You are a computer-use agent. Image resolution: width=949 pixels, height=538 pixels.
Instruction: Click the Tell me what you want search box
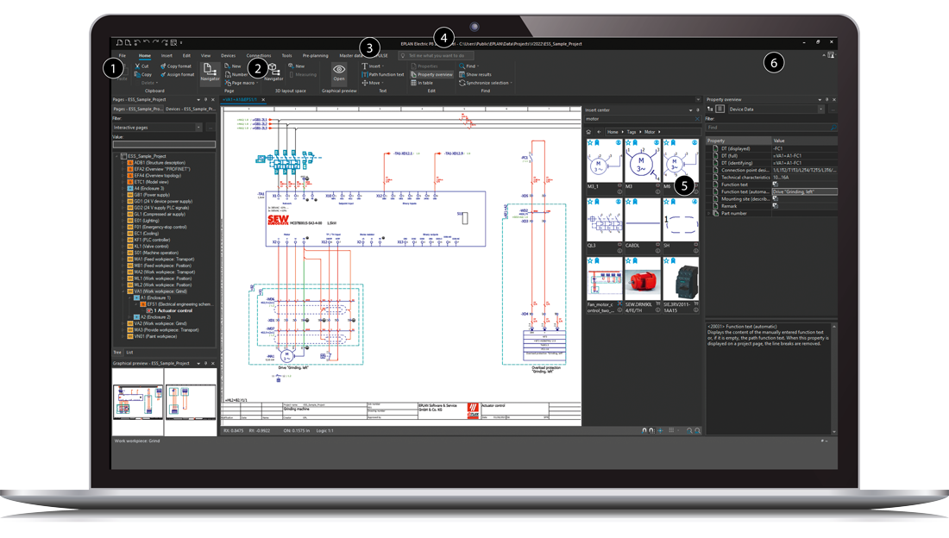click(436, 55)
